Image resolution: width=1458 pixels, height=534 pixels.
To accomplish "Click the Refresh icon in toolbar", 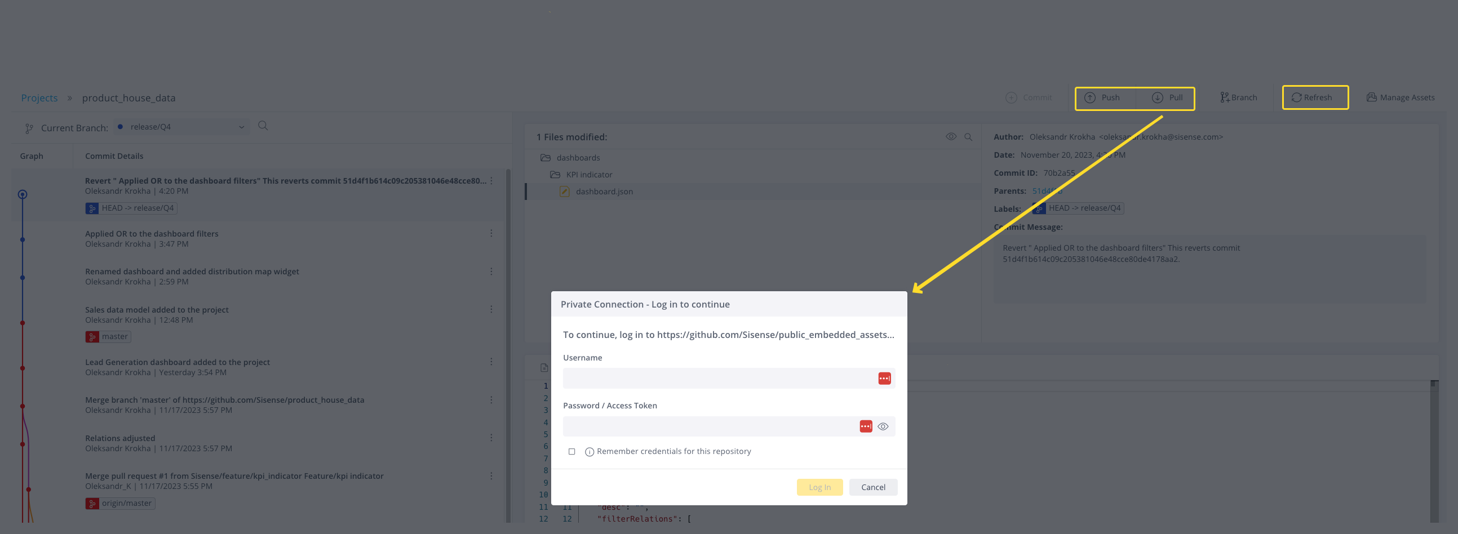I will click(x=1296, y=97).
